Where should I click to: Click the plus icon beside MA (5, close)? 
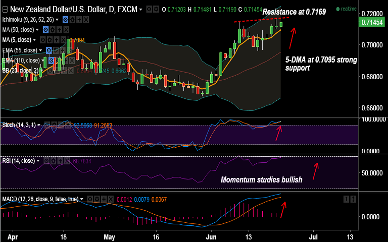[57, 40]
